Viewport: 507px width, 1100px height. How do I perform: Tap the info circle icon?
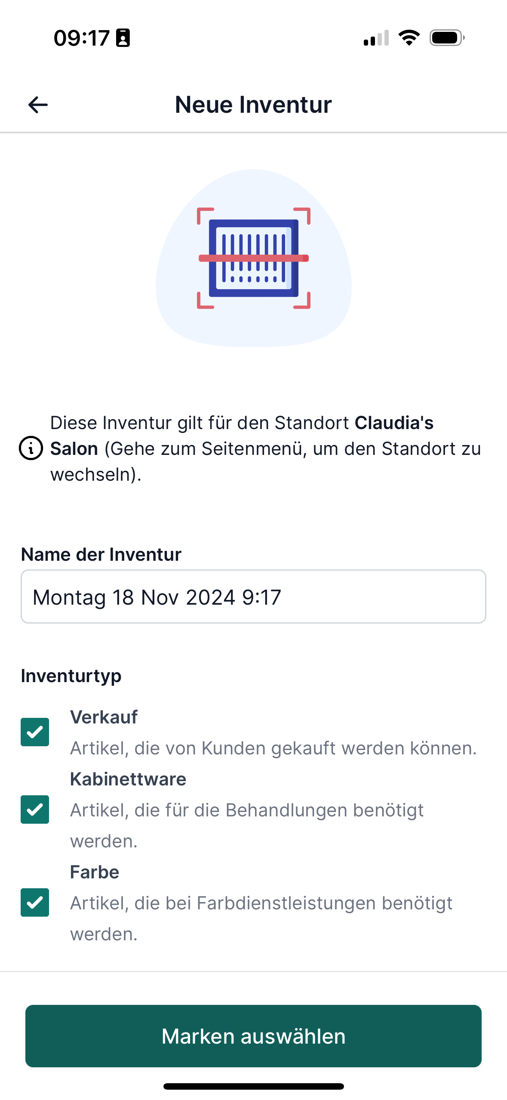(31, 448)
